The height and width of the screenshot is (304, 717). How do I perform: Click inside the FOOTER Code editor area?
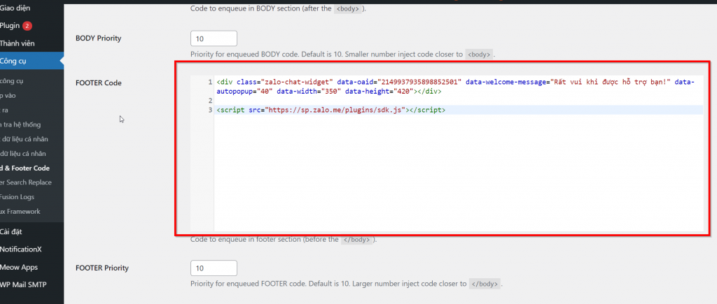(x=447, y=153)
